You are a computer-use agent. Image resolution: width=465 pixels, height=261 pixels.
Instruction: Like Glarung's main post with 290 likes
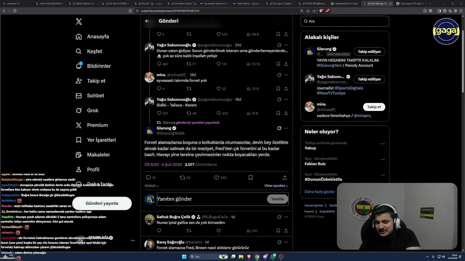(217, 178)
